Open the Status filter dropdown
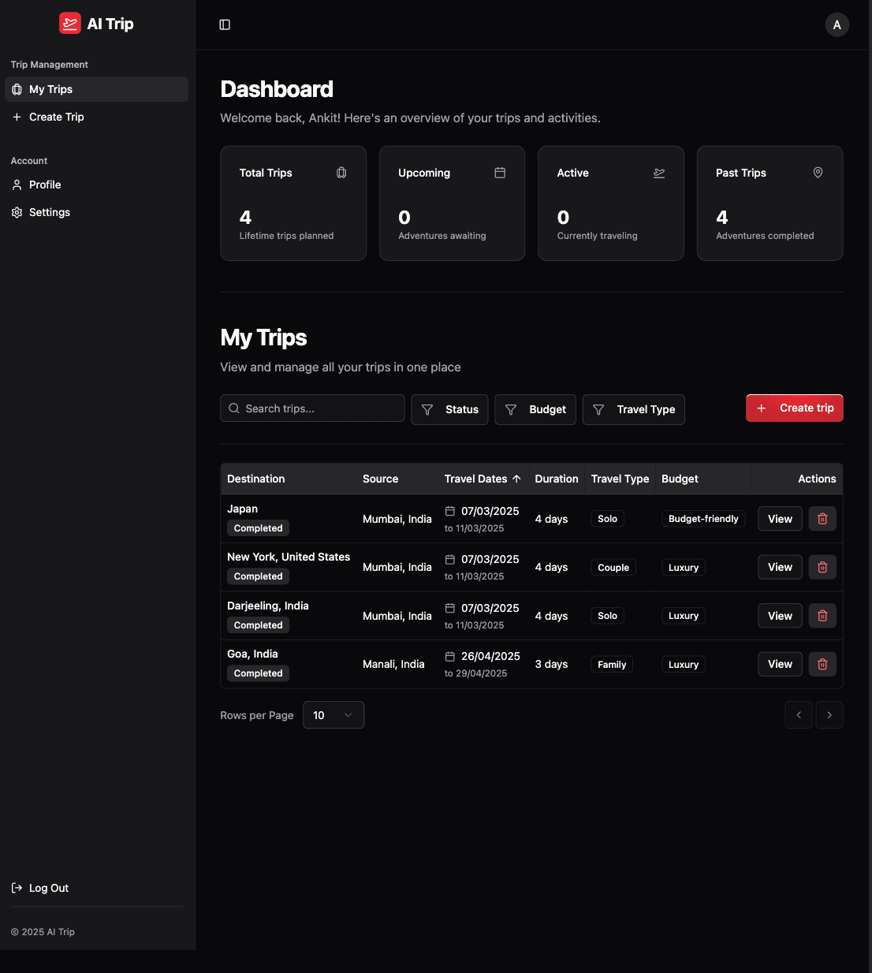Viewport: 872px width, 973px height. (449, 409)
